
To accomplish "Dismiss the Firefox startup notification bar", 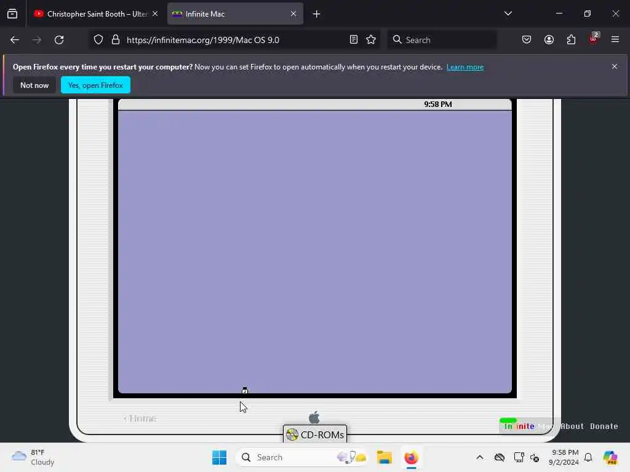I will pyautogui.click(x=615, y=66).
